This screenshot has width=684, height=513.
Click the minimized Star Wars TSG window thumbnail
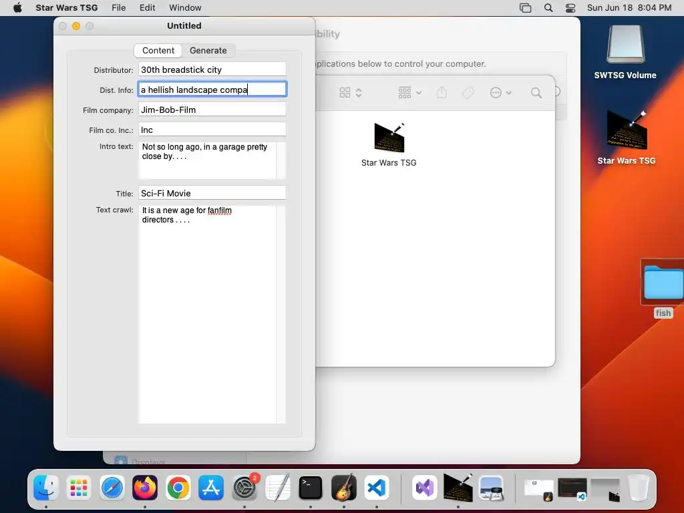(605, 490)
